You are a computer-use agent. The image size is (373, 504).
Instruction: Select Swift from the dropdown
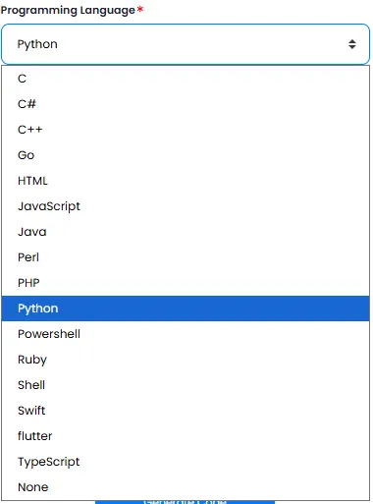pyautogui.click(x=186, y=411)
